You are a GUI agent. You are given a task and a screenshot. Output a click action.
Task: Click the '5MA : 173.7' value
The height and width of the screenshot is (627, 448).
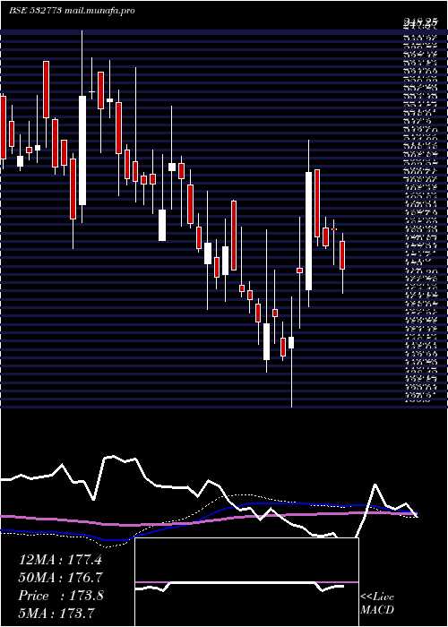[x=56, y=613]
